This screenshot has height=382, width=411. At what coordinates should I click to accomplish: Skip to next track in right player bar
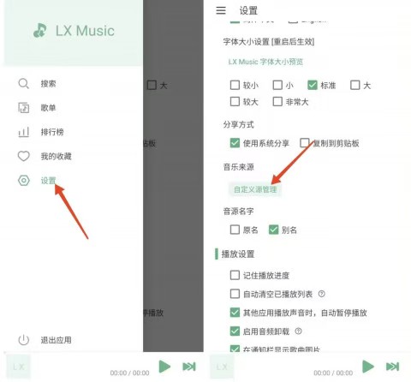tap(392, 367)
